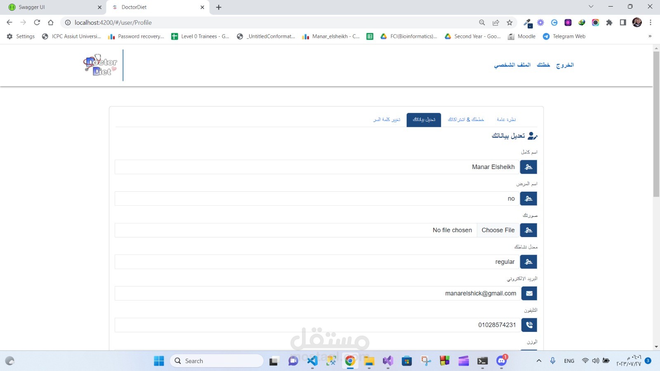Image resolution: width=660 pixels, height=371 pixels.
Task: Open the ENG language switcher
Action: 569,361
